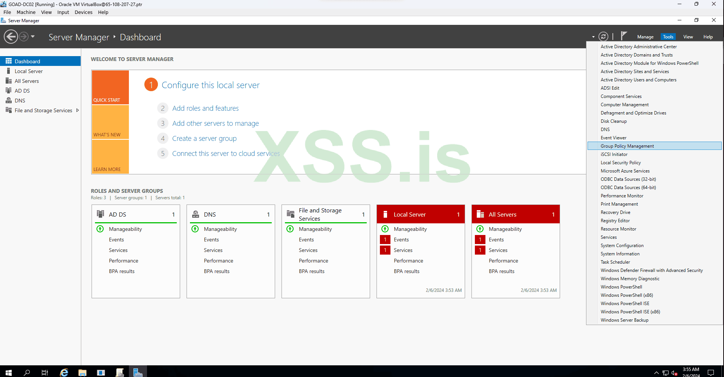The height and width of the screenshot is (377, 724).
Task: Select Event Viewer in the Tools menu
Action: (x=655, y=137)
